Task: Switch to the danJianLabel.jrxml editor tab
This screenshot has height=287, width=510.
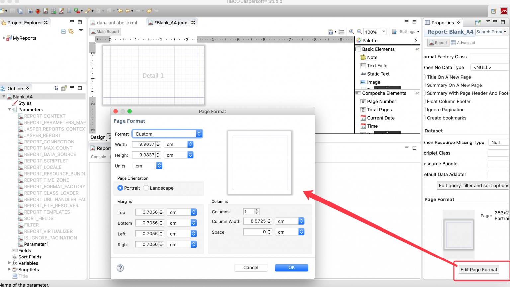Action: point(117,23)
